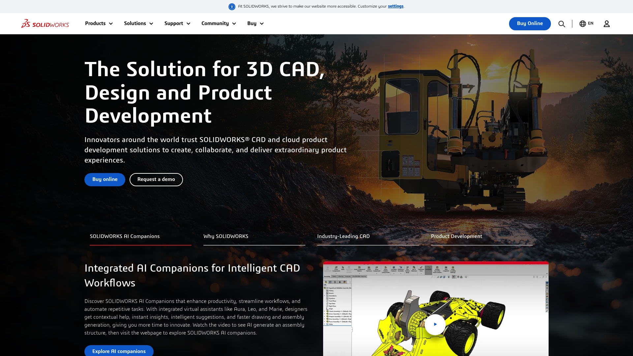Screen dimensions: 633x356
Task: Open the accessibility settings link
Action: click(396, 6)
